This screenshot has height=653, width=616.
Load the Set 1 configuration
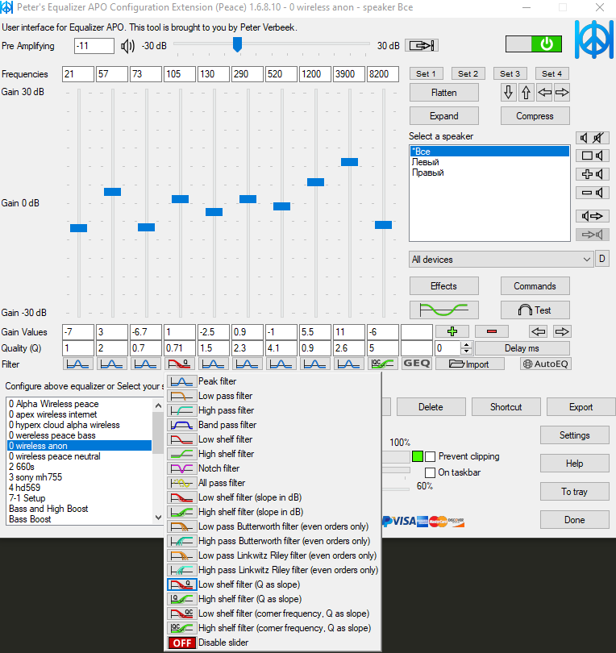[x=426, y=73]
